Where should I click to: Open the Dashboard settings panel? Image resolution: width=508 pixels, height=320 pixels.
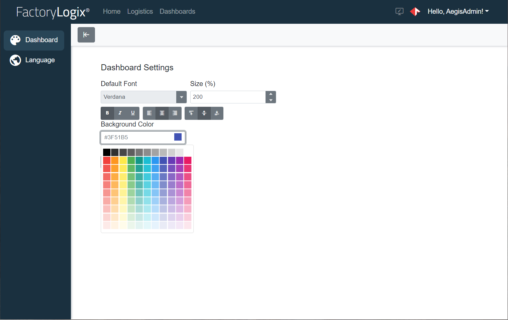coord(34,40)
